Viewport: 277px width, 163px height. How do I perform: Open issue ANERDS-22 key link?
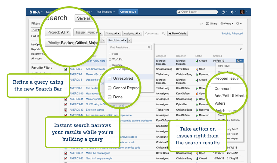tap(76, 158)
